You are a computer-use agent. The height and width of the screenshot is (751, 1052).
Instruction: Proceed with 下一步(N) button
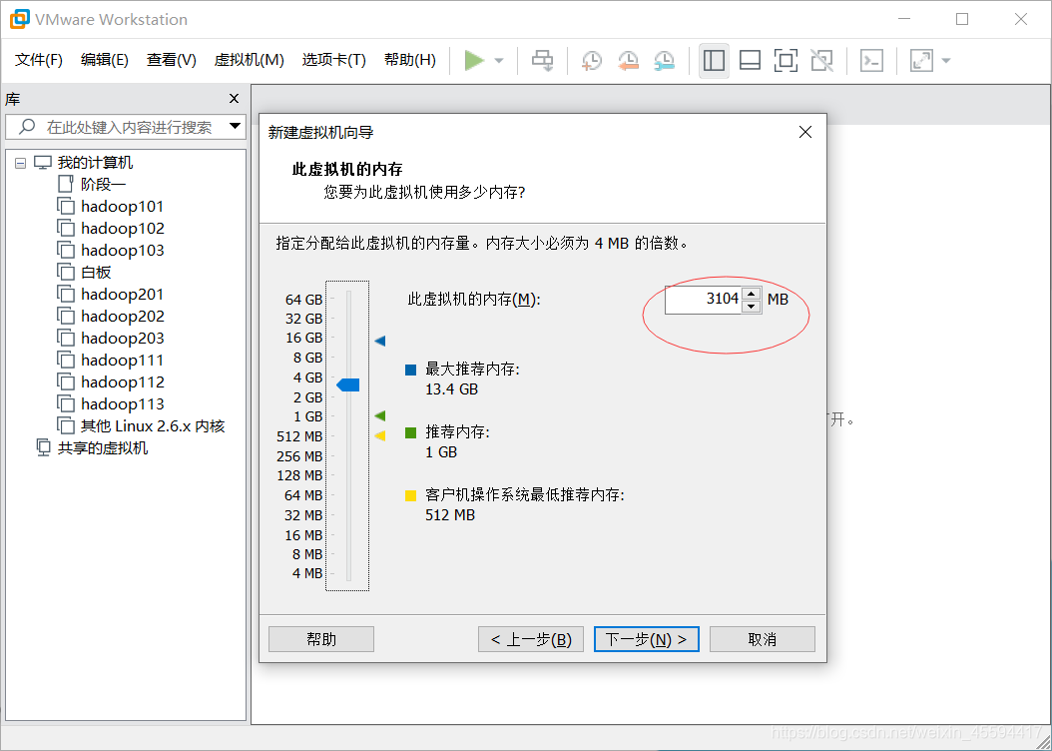coord(647,639)
